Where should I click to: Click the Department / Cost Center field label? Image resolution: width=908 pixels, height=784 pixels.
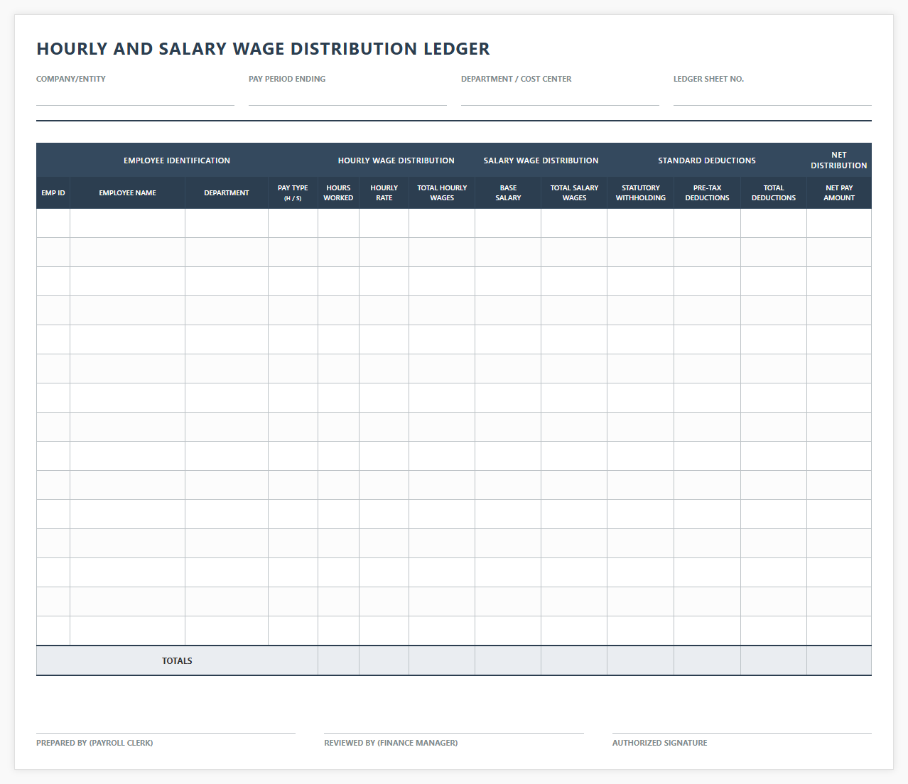[x=517, y=79]
